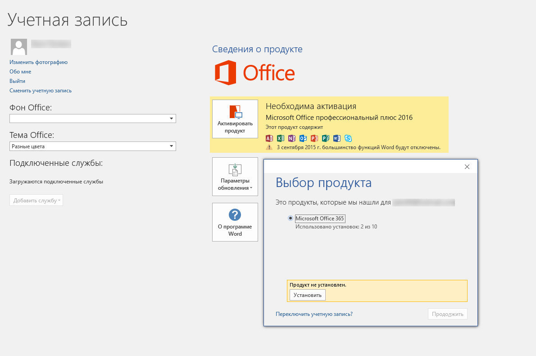The image size is (536, 356).
Task: Select the Microsoft Office 365 radio button
Action: coord(290,218)
